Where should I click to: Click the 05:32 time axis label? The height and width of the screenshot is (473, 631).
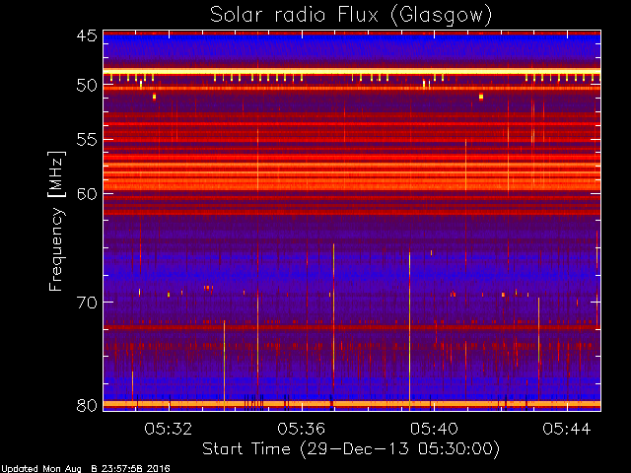(x=169, y=430)
